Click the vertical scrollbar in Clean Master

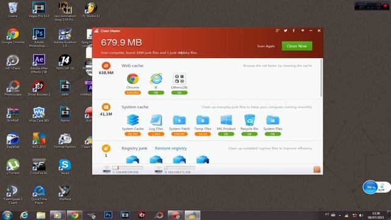point(321,78)
